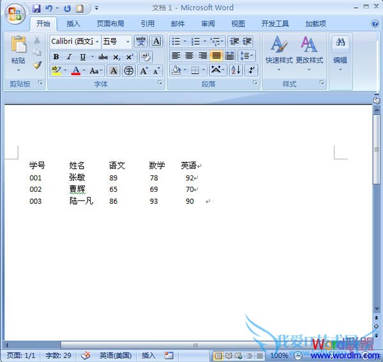Toggle show paragraph marks
This screenshot has width=383, height=362.
(x=251, y=70)
